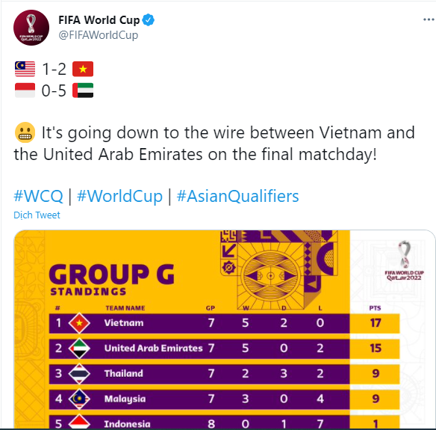The image size is (436, 430).
Task: Click Malaysia's row in the standings
Action: click(225, 399)
